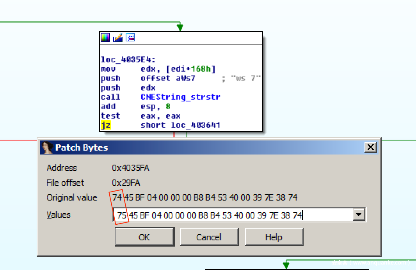Screen dimensions: 416x270
Task: Select the highlighted jz instruction
Action: [105, 125]
